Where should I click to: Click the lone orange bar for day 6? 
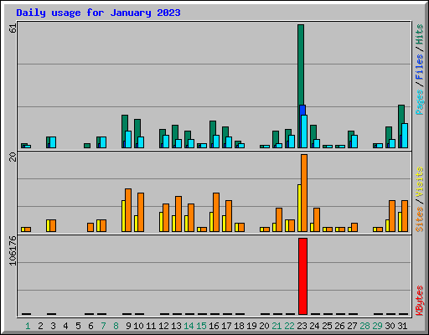pyautogui.click(x=90, y=227)
